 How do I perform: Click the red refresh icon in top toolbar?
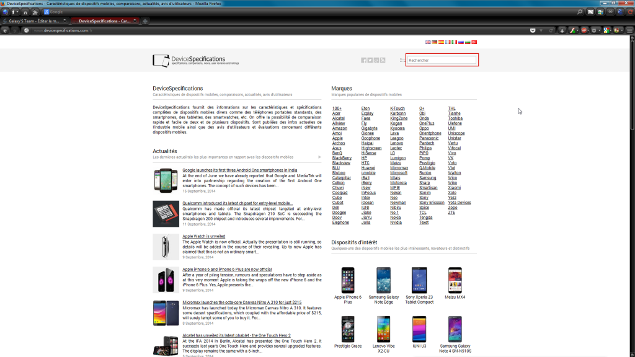point(630,12)
